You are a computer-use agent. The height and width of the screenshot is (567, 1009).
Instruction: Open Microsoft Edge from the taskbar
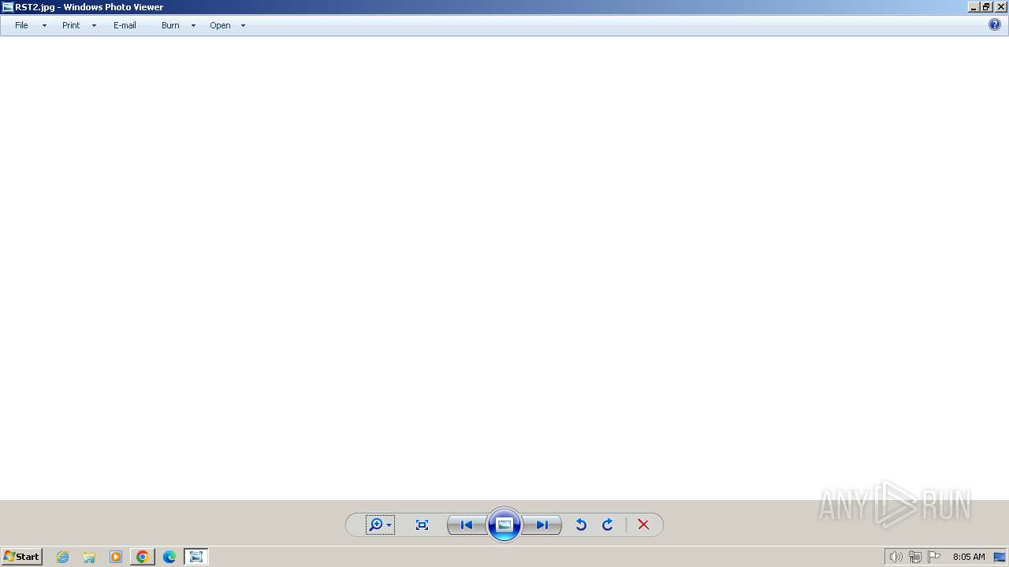(169, 557)
